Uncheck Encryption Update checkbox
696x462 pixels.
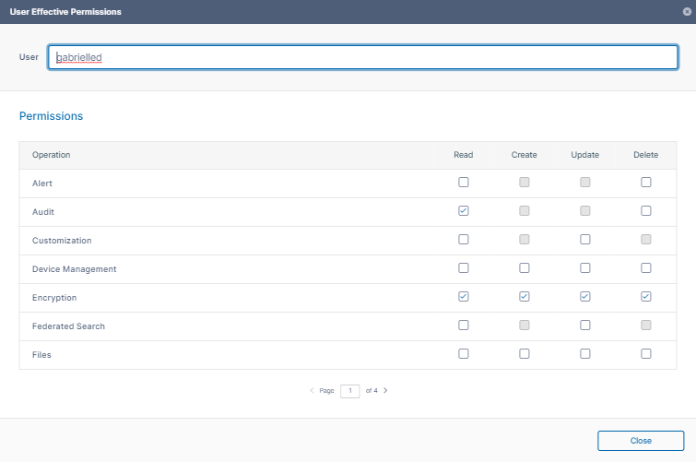tap(585, 296)
